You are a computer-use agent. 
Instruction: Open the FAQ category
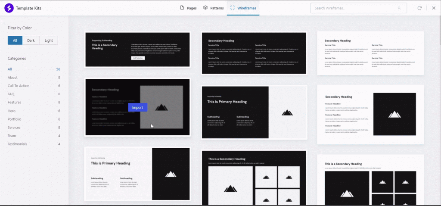tap(11, 94)
